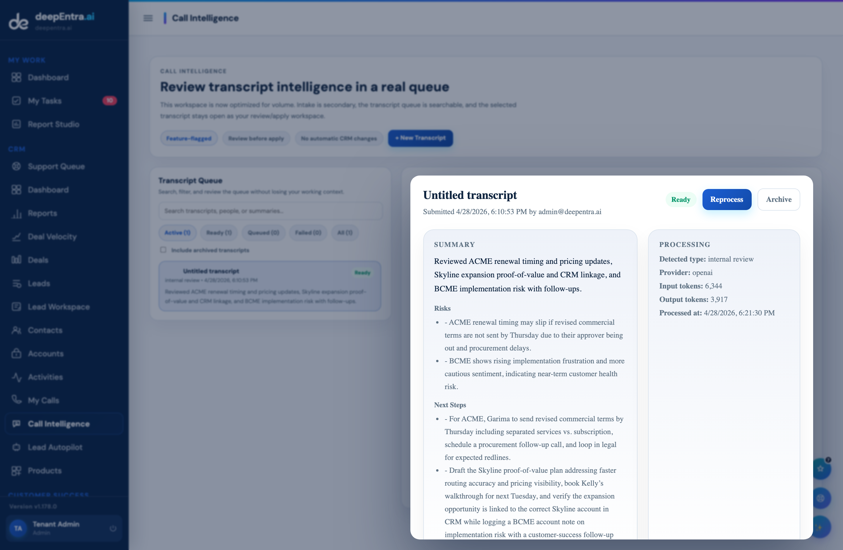Open Support Queue icon
This screenshot has height=550, width=843.
(x=16, y=166)
